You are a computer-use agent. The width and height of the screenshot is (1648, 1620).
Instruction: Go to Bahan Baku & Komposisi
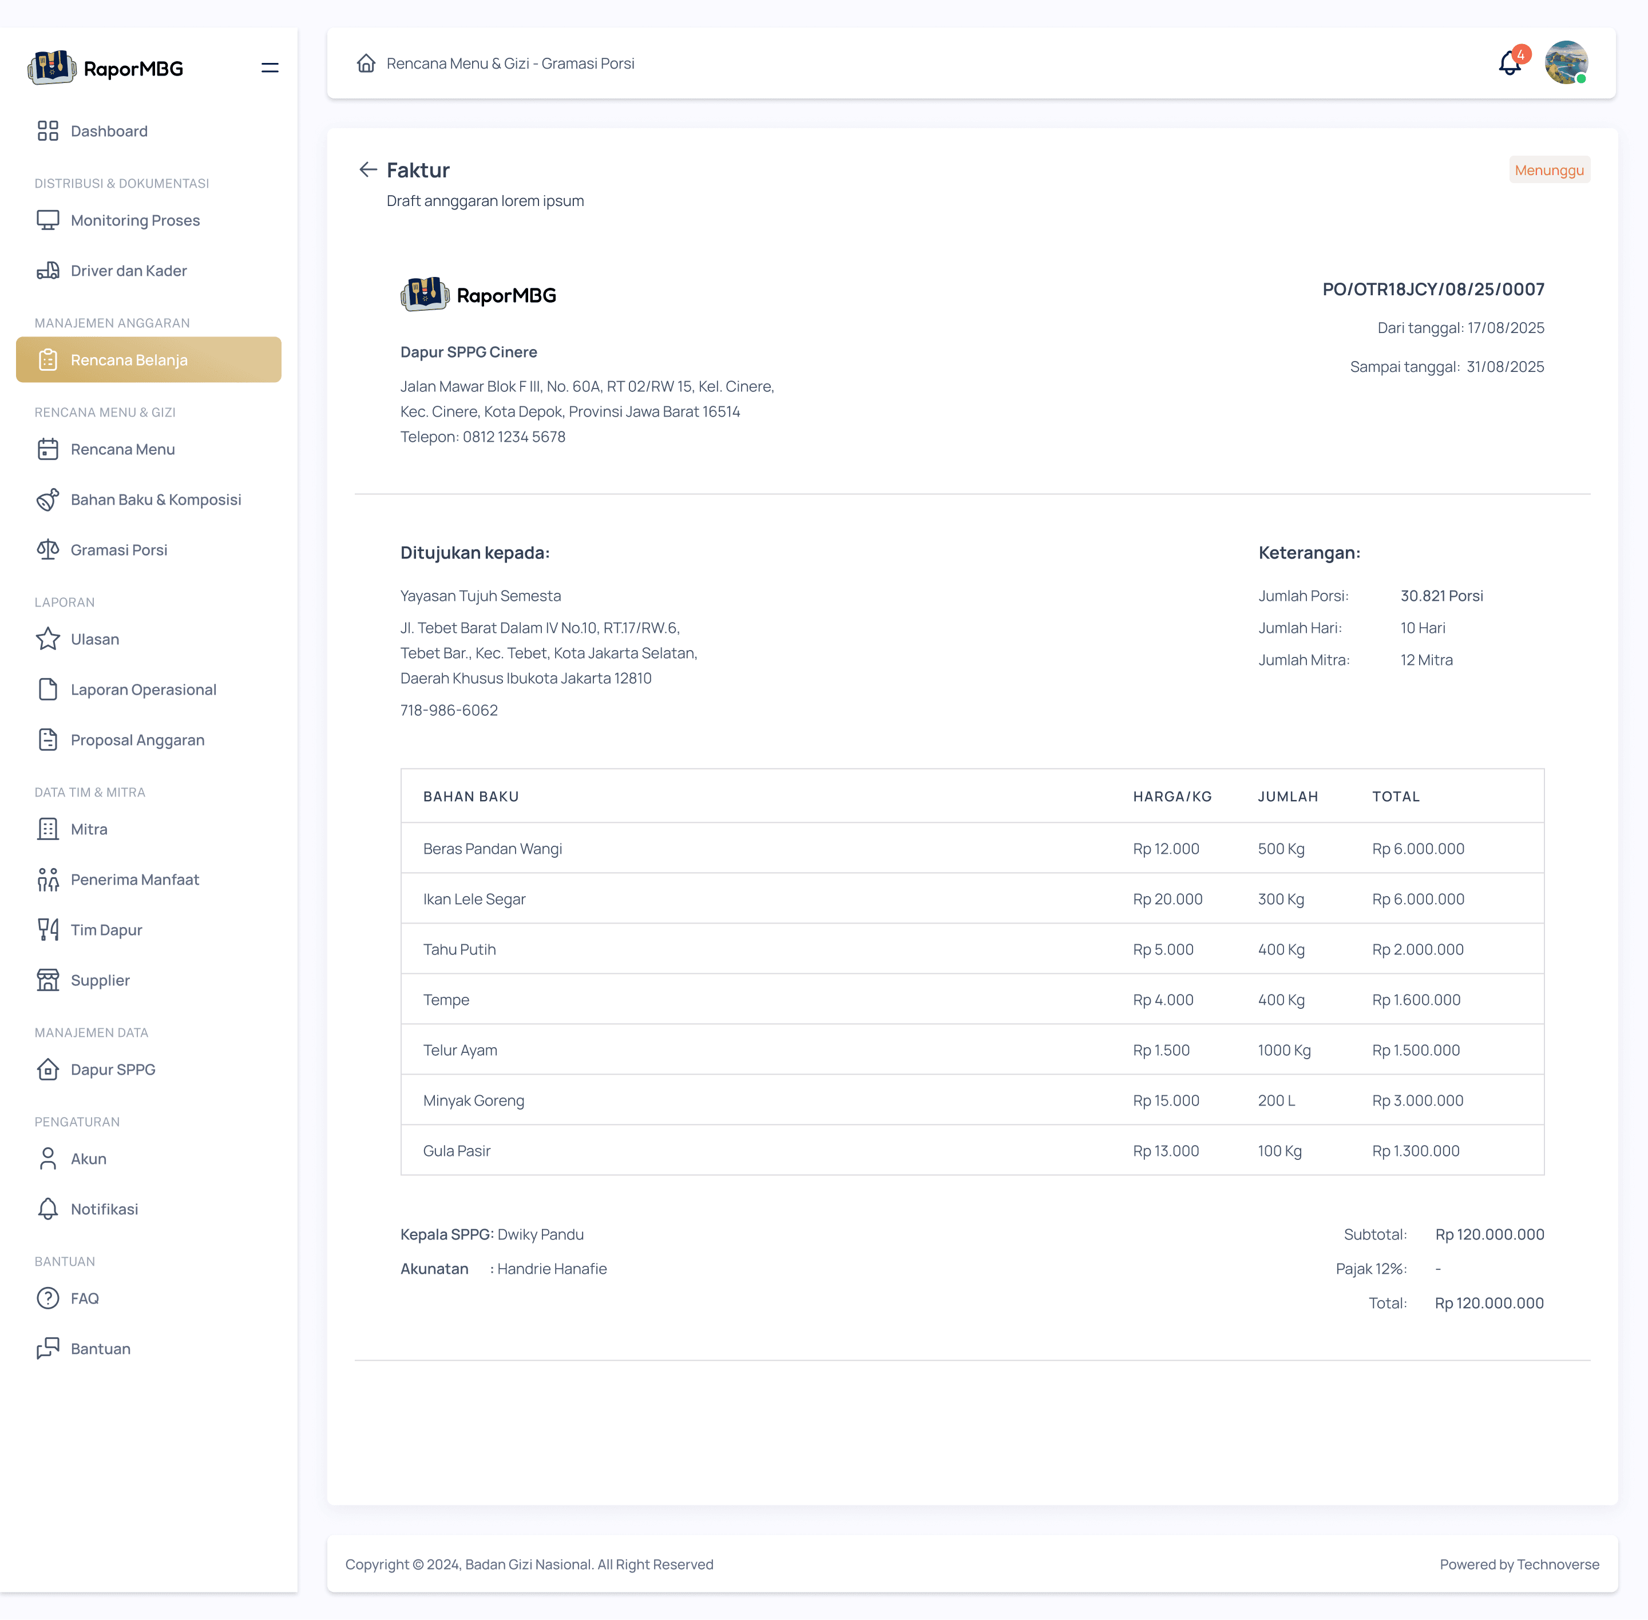tap(156, 500)
